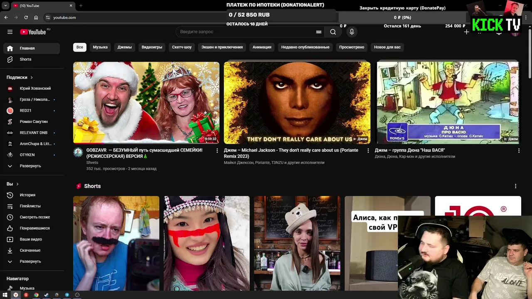This screenshot has width=532, height=299.
Task: Open Shorts in the sidebar
Action: click(32, 59)
